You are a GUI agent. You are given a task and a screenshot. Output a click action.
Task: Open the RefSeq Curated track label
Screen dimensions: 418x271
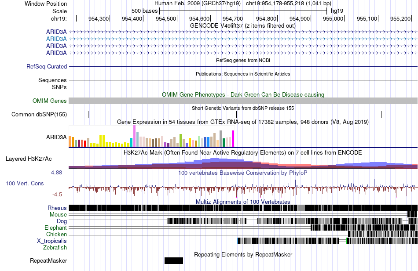click(x=46, y=67)
